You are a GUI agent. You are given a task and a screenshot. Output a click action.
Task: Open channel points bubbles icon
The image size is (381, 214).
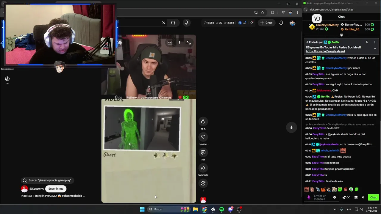click(346, 197)
